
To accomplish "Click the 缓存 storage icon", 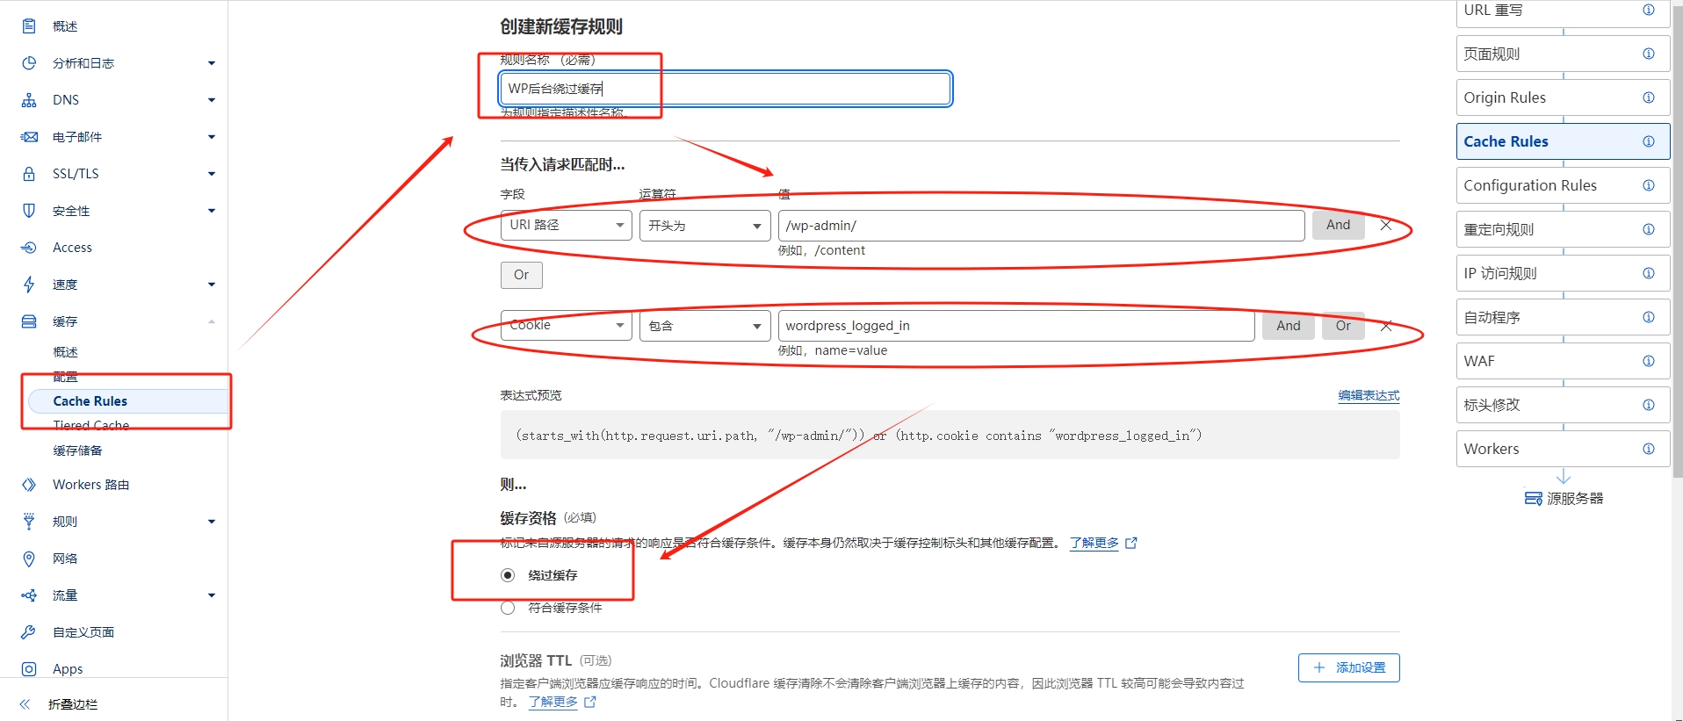I will click(x=29, y=321).
